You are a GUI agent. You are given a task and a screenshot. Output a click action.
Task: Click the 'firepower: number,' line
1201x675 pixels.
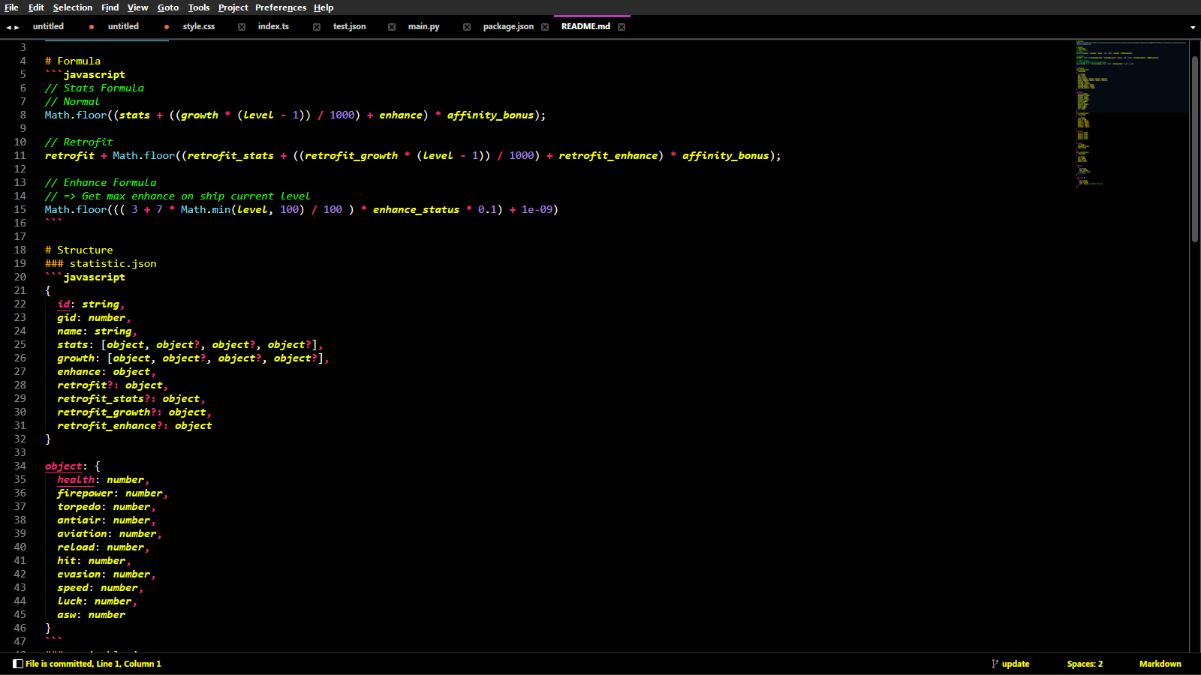pyautogui.click(x=113, y=493)
